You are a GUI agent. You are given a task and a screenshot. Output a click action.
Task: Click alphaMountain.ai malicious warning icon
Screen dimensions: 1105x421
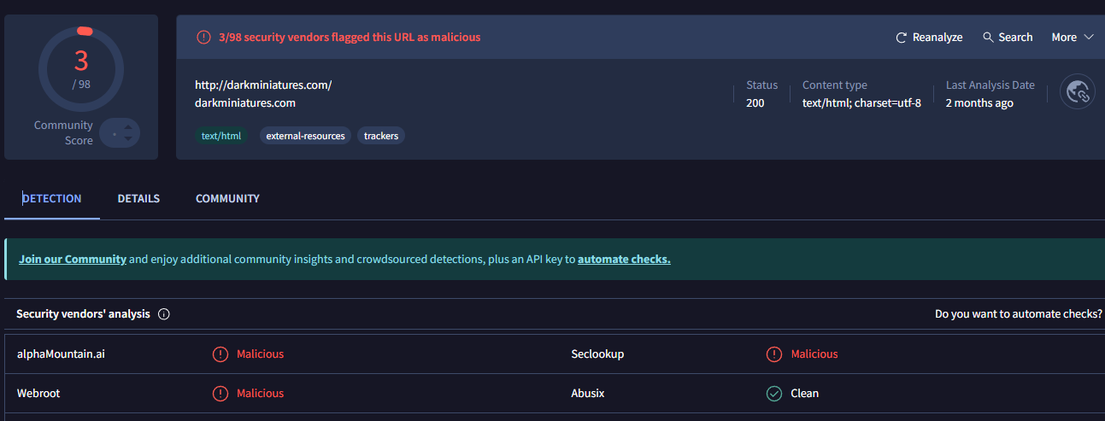pos(220,354)
